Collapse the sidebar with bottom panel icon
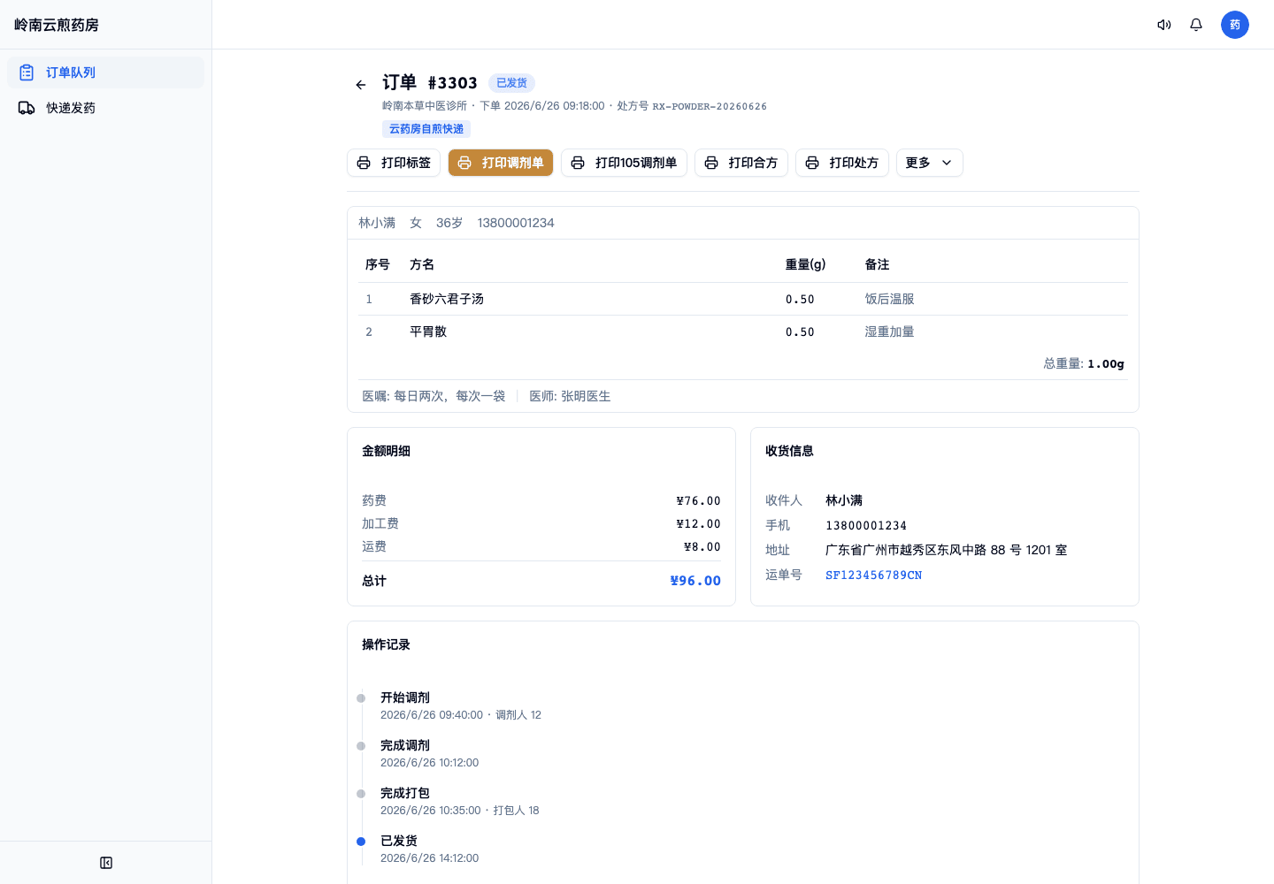1274x884 pixels. [106, 863]
